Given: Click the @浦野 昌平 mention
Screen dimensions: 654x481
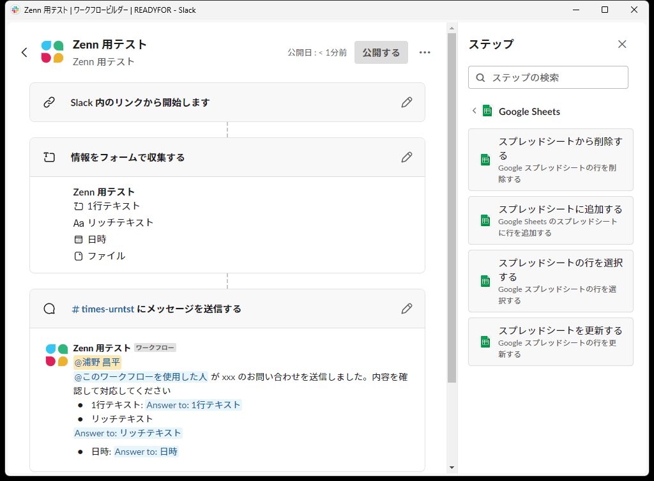Looking at the screenshot, I should pyautogui.click(x=97, y=362).
